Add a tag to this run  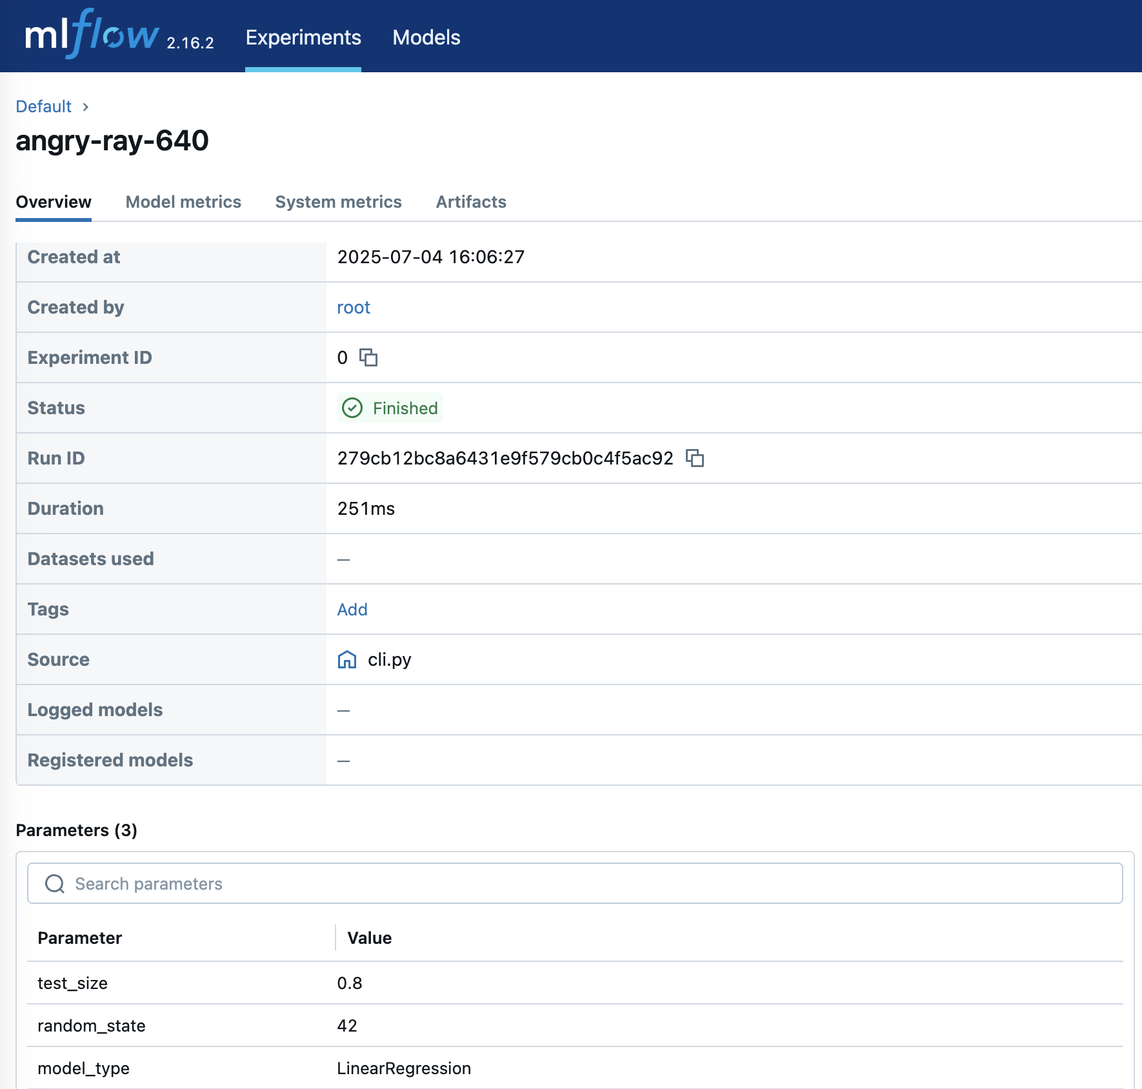coord(352,609)
